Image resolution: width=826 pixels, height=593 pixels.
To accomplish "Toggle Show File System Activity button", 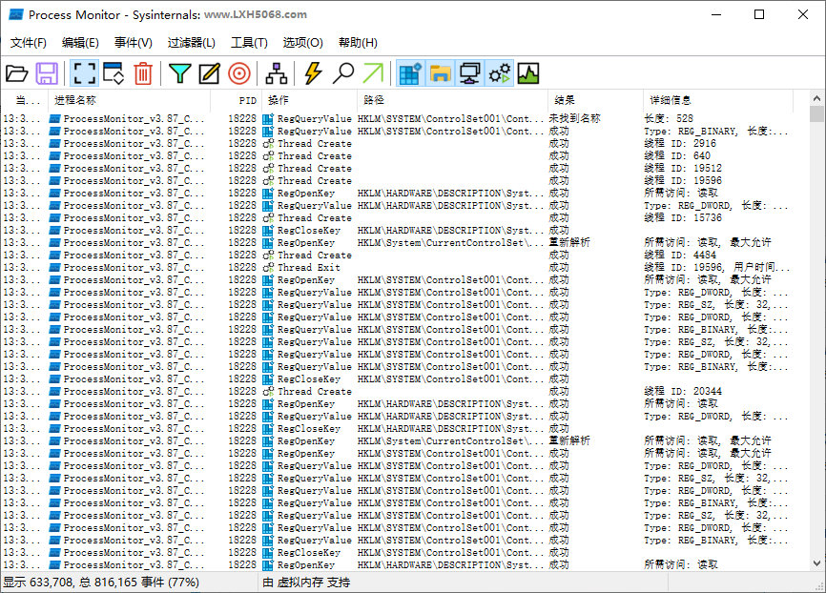I will click(440, 73).
